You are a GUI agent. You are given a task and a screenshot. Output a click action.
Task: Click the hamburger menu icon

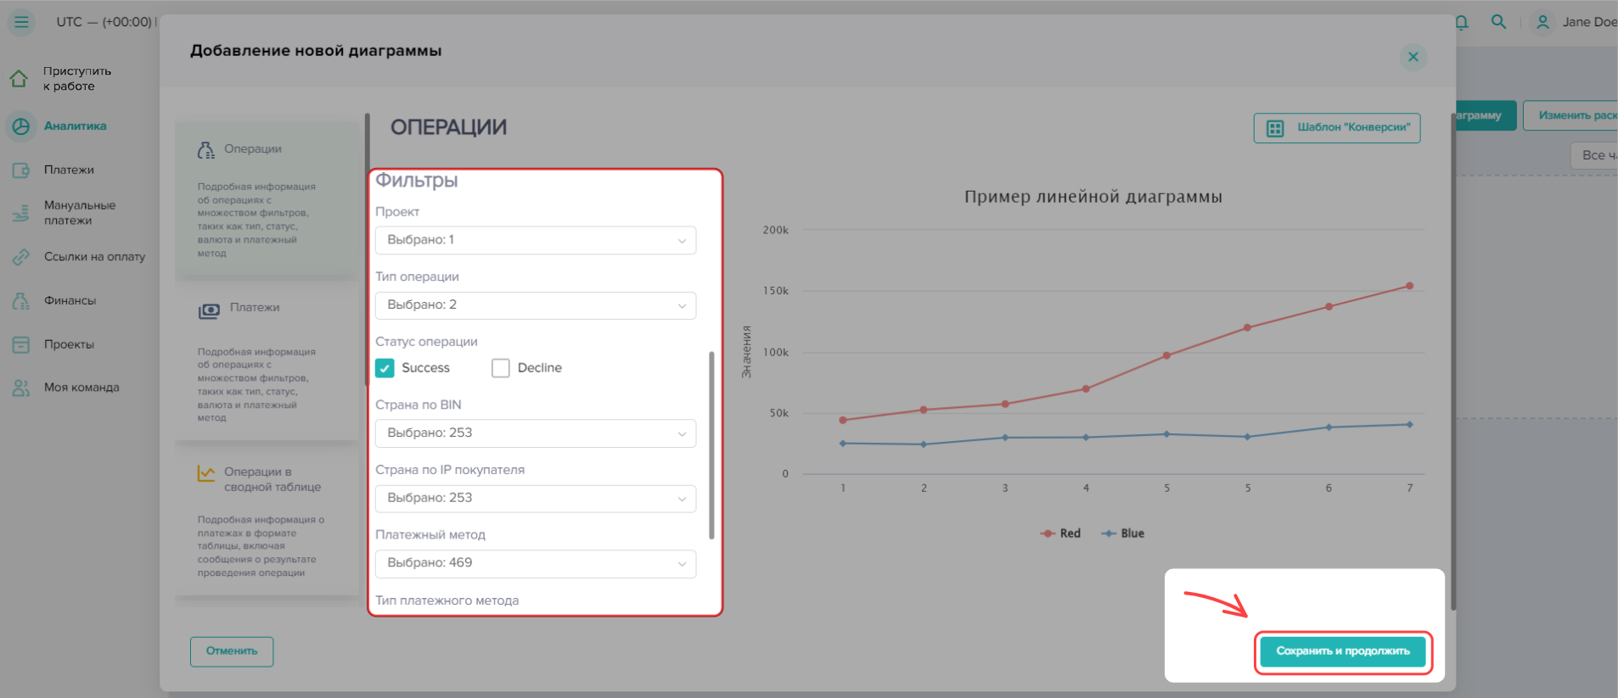pyautogui.click(x=21, y=22)
